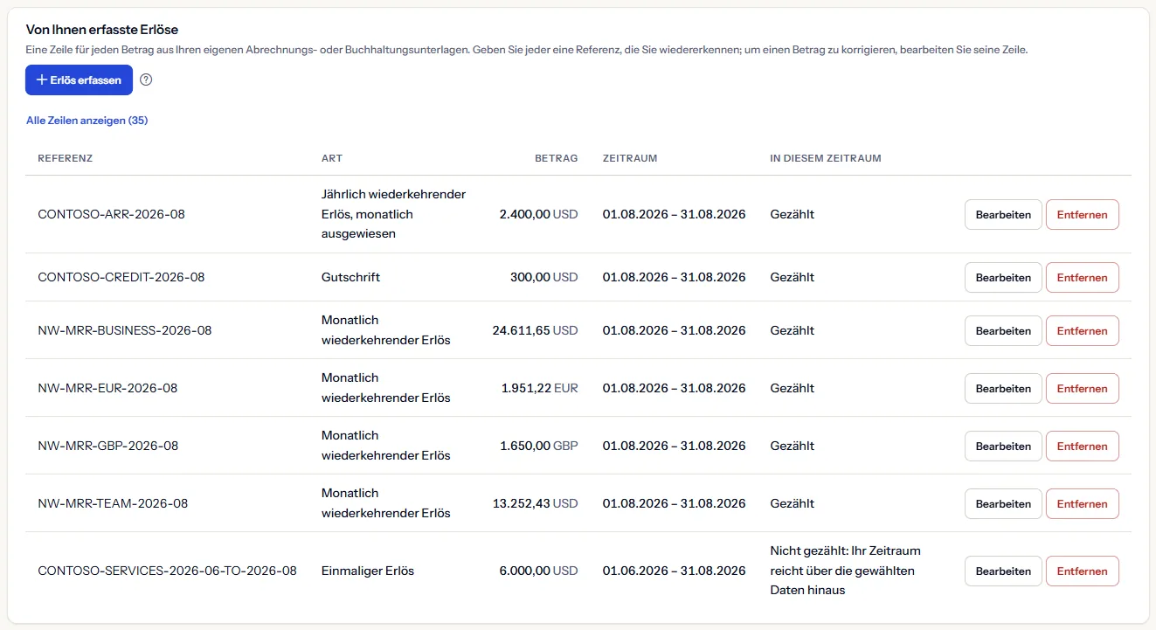Remove the CONTOSO-CREDIT-2026-08 entry
This screenshot has width=1156, height=630.
[1082, 277]
